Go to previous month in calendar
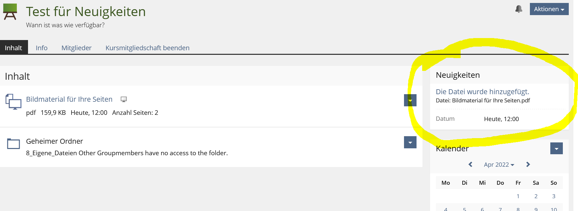Viewport: 578px width, 211px height. (471, 164)
